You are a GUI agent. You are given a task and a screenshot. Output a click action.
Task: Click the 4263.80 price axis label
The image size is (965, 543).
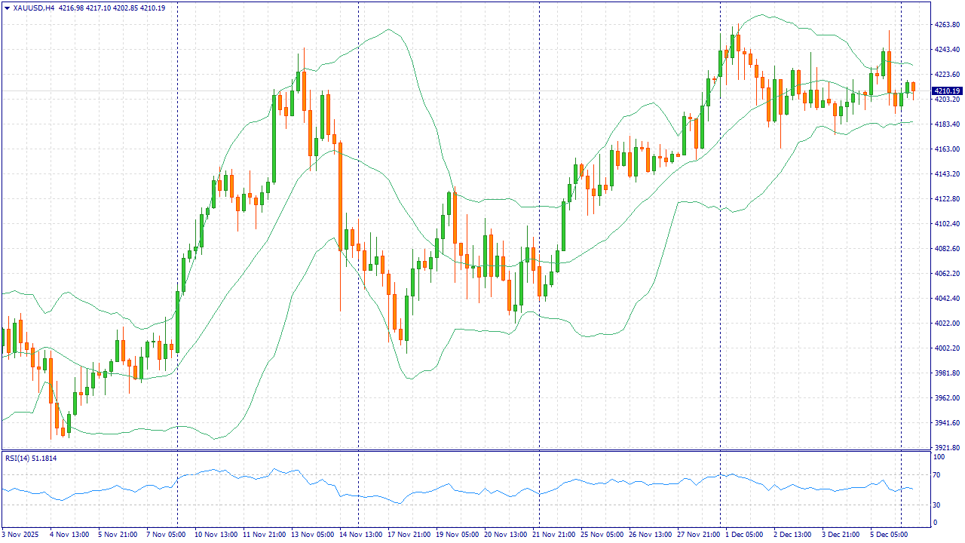click(x=946, y=25)
